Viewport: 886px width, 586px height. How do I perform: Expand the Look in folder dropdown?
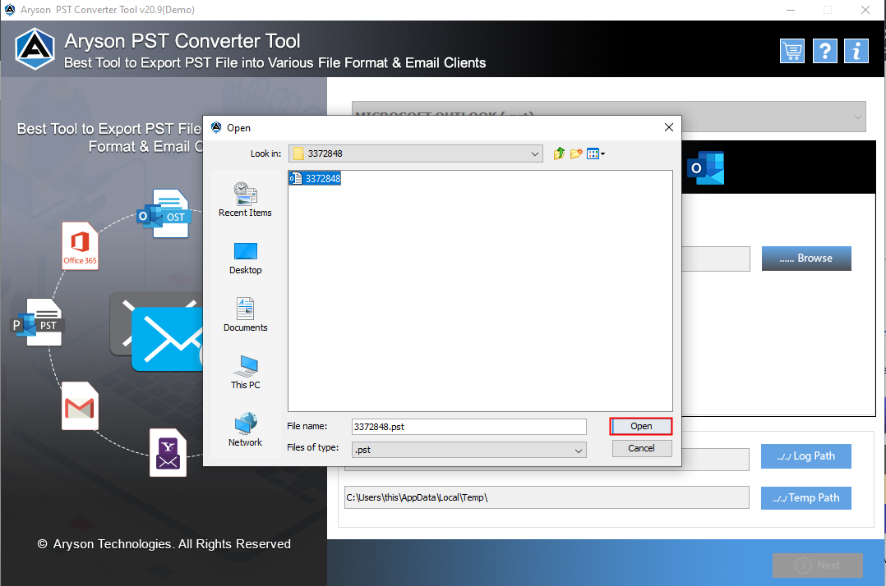(x=534, y=153)
